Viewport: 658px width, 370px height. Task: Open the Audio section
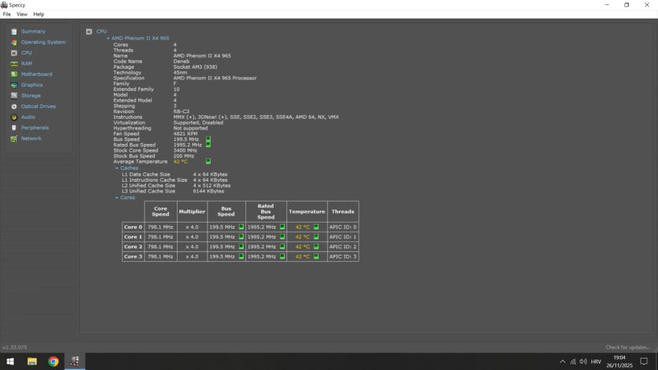click(x=28, y=117)
